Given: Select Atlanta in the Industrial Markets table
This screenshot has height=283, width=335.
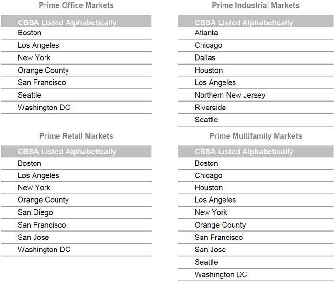Looking at the screenshot, I should [206, 33].
